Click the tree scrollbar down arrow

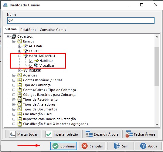pyautogui.click(x=157, y=124)
